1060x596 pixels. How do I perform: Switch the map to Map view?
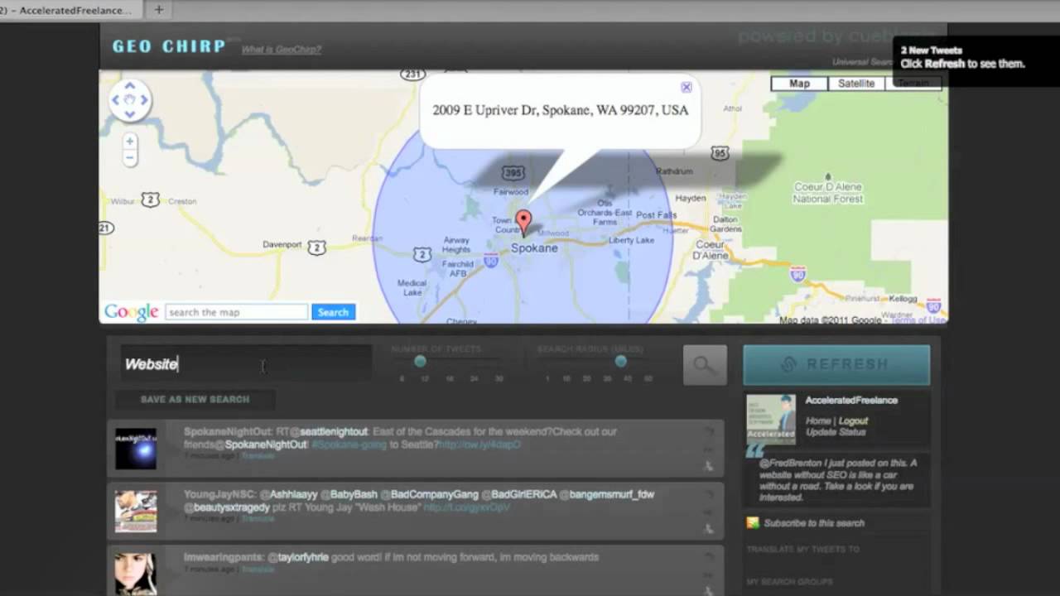tap(799, 84)
